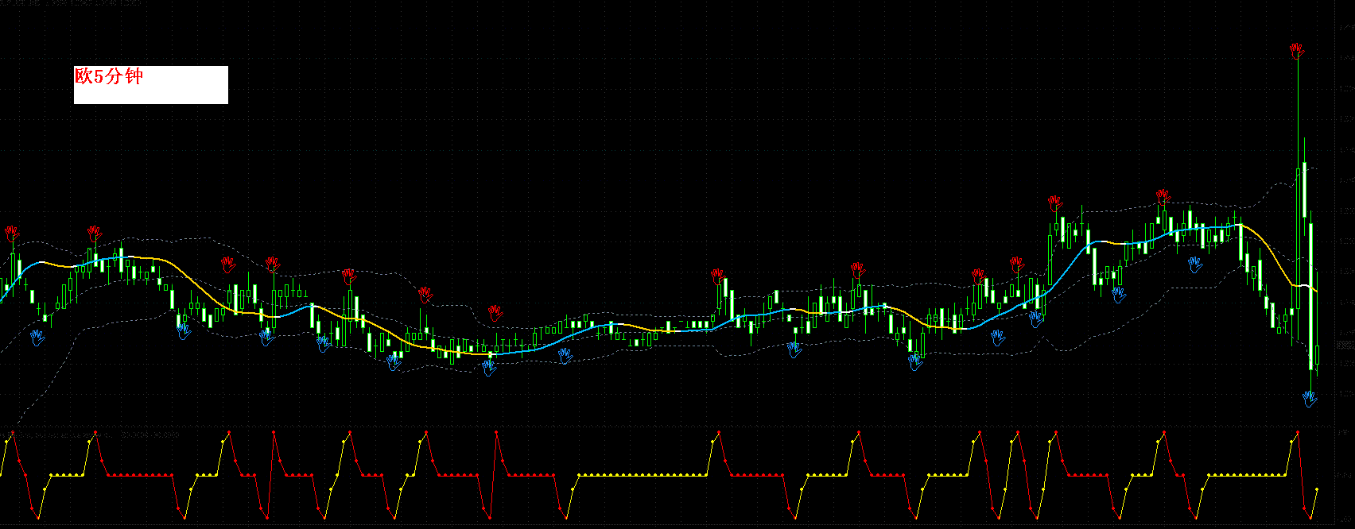Select the red "欧5分钟" chart label

pyautogui.click(x=109, y=76)
